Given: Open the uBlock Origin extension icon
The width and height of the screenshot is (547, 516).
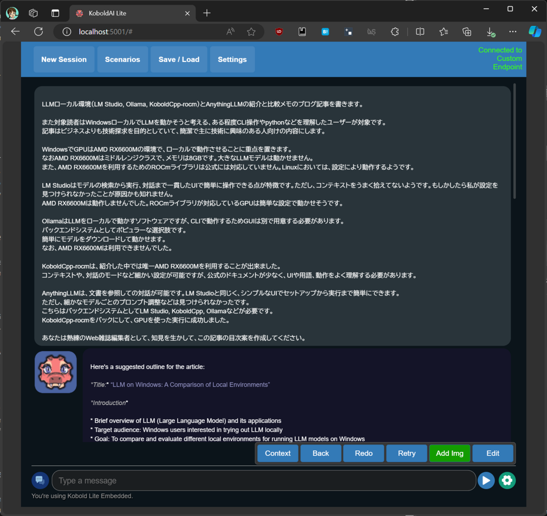Looking at the screenshot, I should pos(279,31).
